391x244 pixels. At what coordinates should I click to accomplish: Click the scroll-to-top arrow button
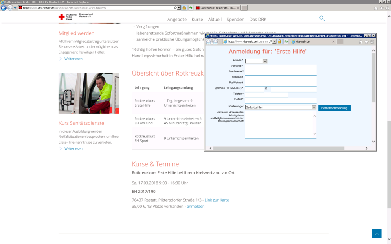tap(376, 233)
